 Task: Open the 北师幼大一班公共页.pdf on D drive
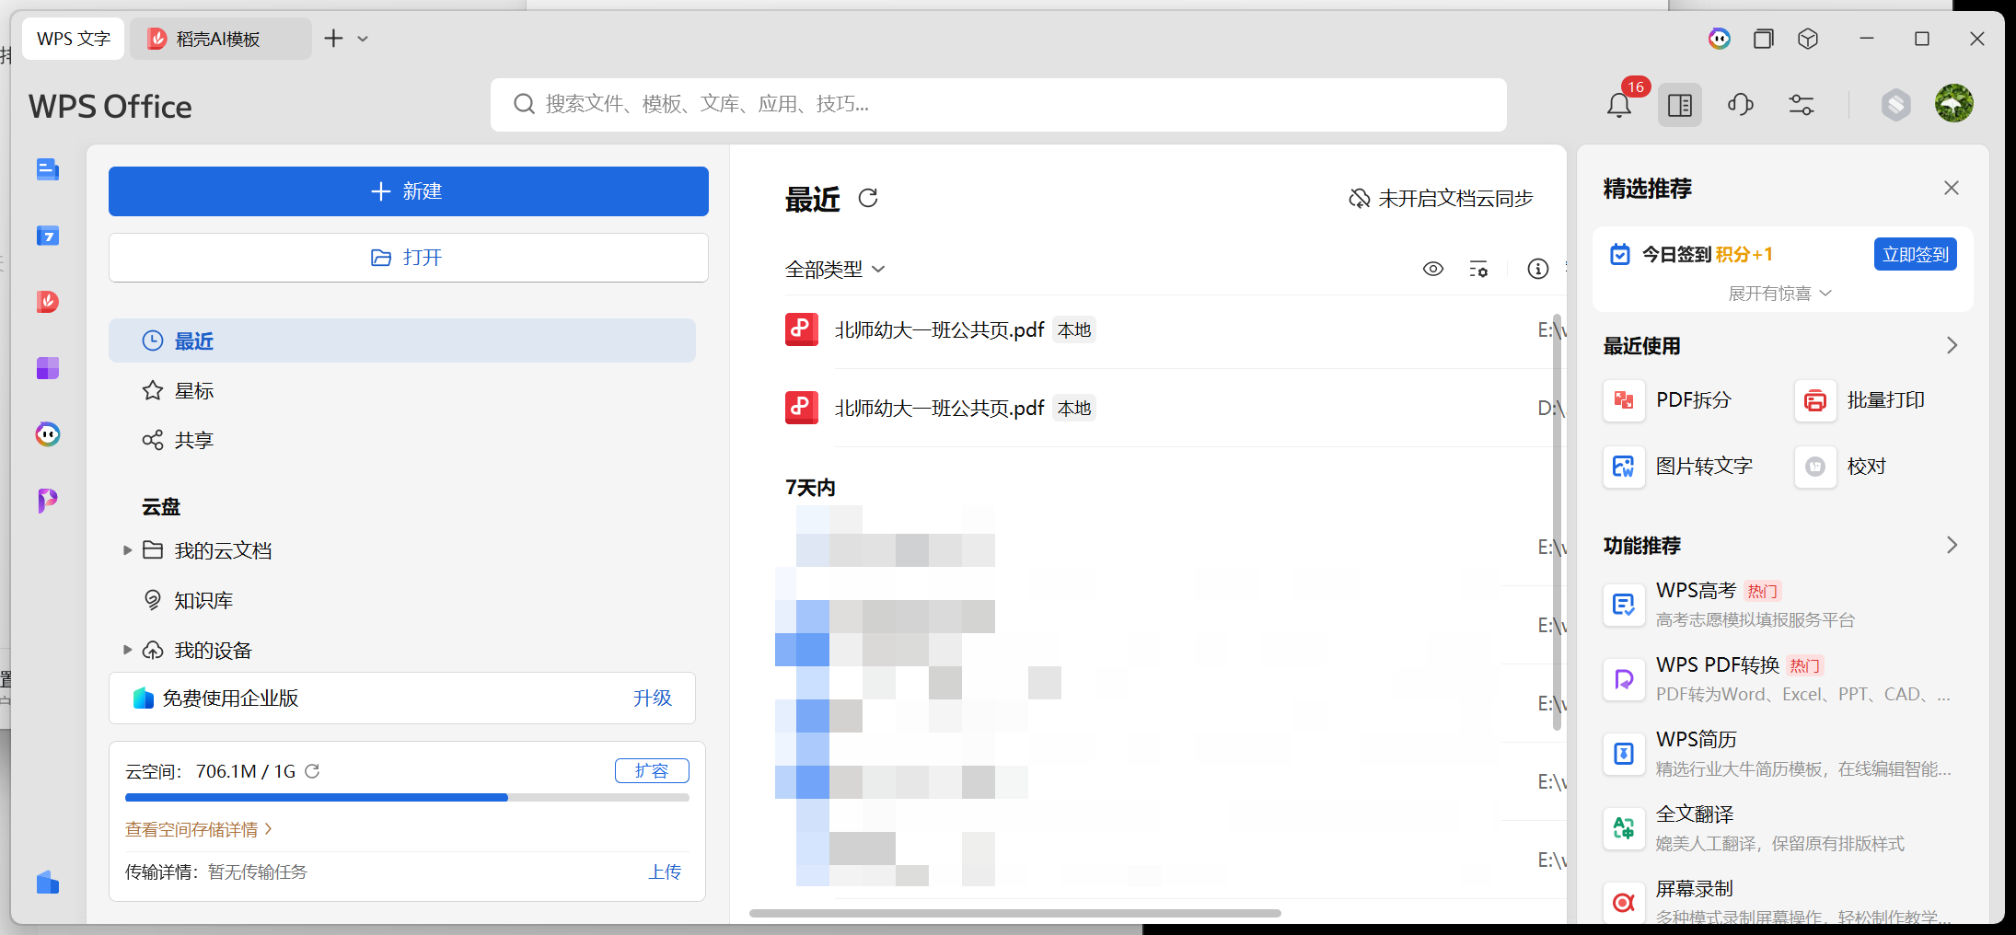pyautogui.click(x=1169, y=408)
